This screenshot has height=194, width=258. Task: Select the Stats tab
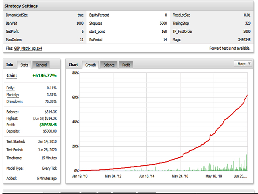click(24, 65)
